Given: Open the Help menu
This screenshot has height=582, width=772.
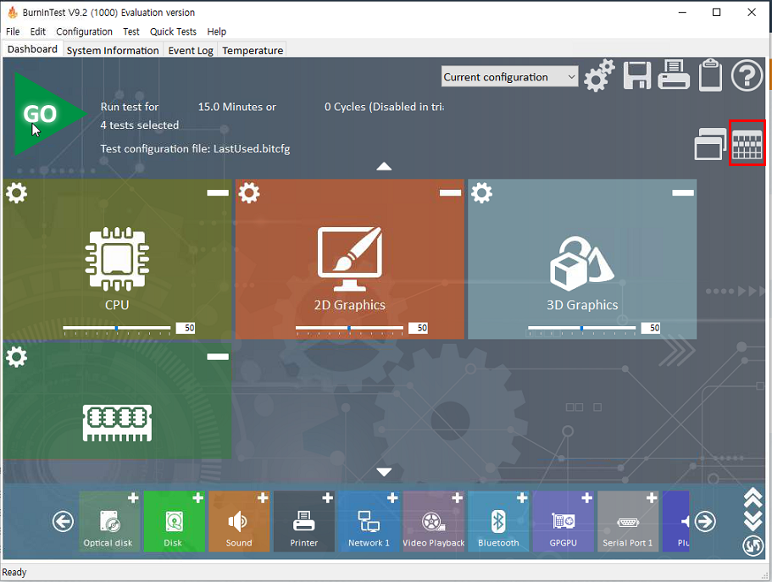Looking at the screenshot, I should click(x=217, y=31).
